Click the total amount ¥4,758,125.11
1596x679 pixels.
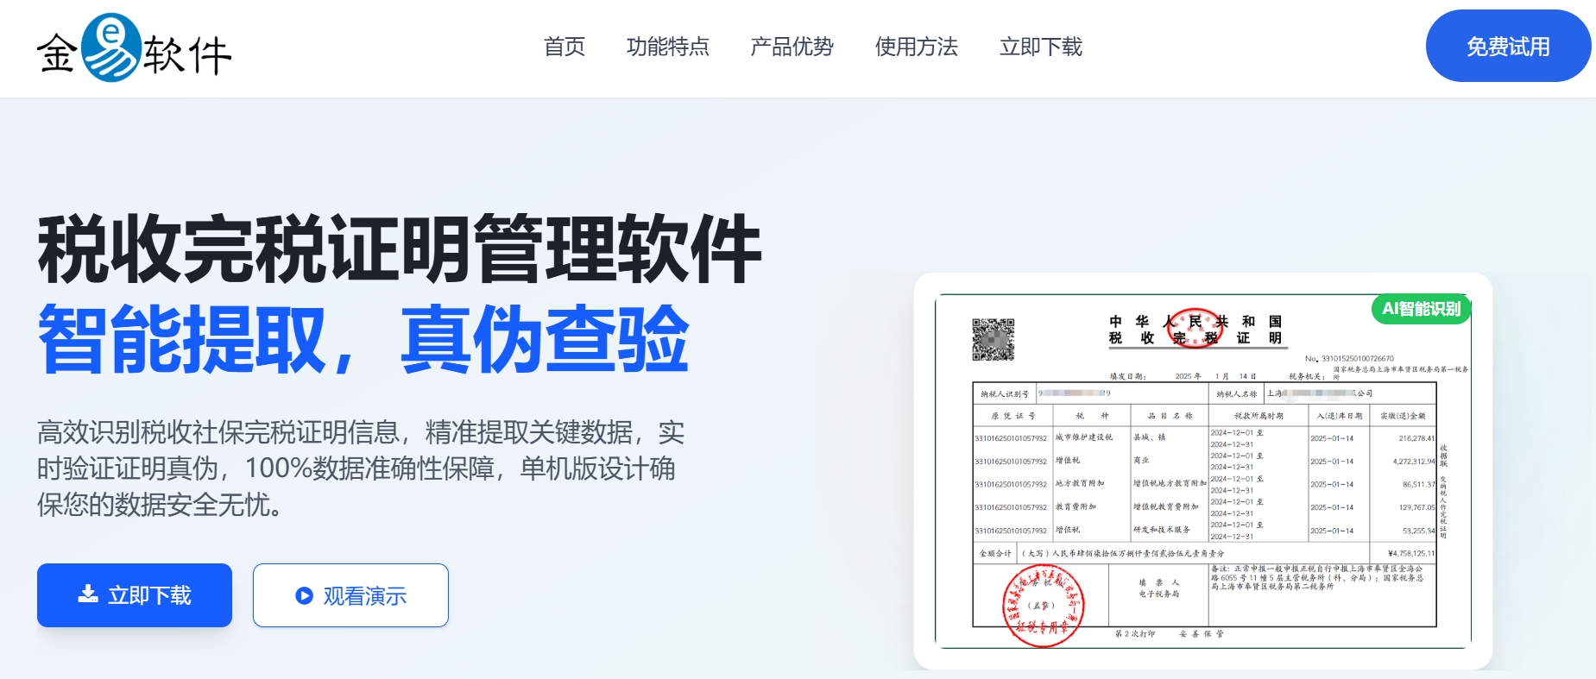1410,553
